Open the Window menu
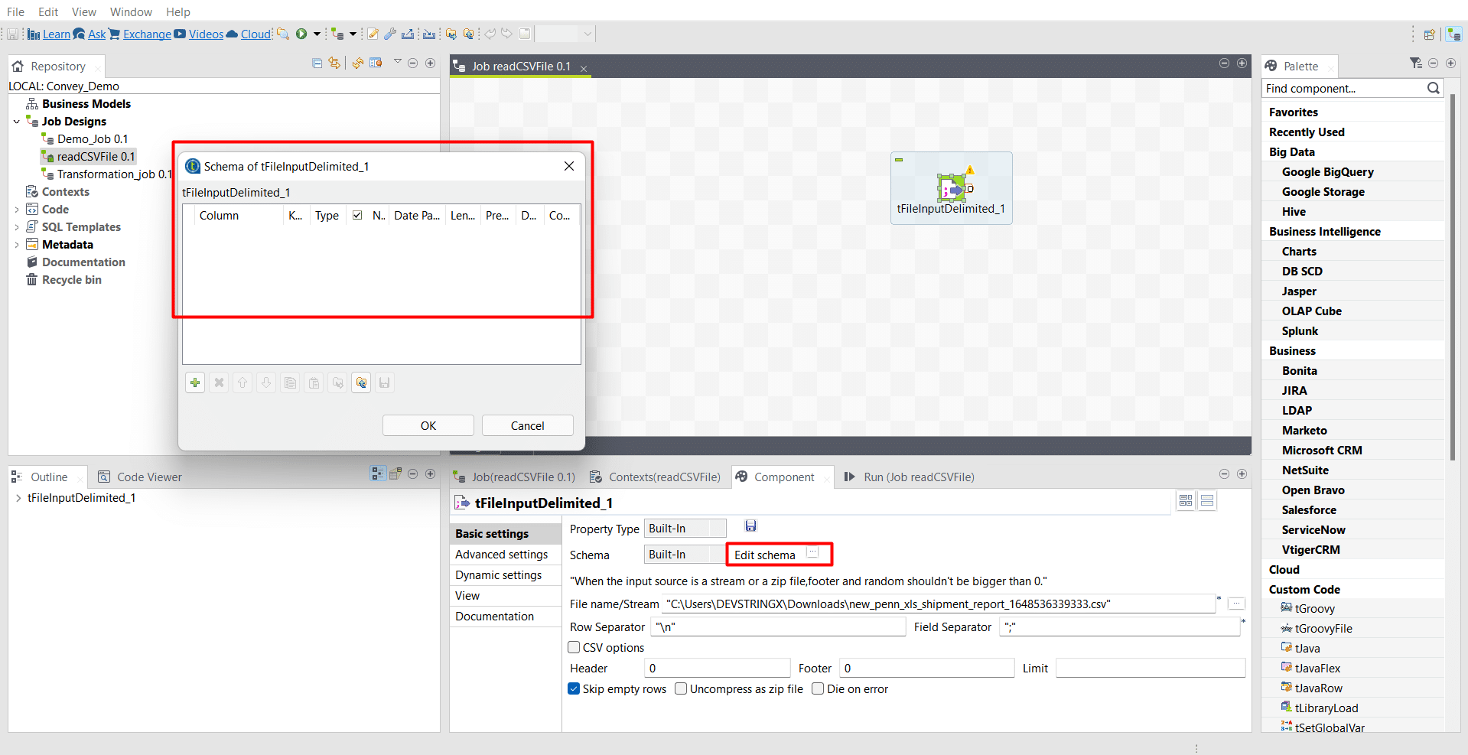Viewport: 1468px width, 755px height. (130, 11)
